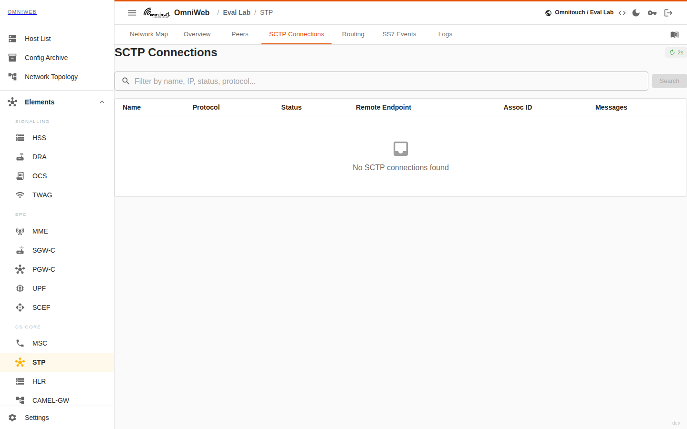This screenshot has width=687, height=429.
Task: Select PGW-C element
Action: pos(57,269)
